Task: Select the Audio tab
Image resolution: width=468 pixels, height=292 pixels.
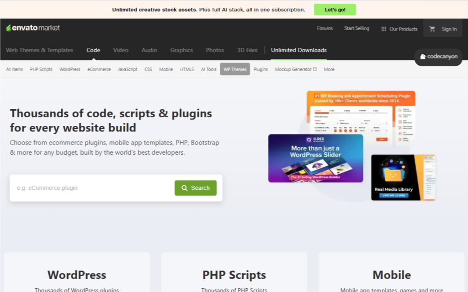Action: [x=149, y=50]
